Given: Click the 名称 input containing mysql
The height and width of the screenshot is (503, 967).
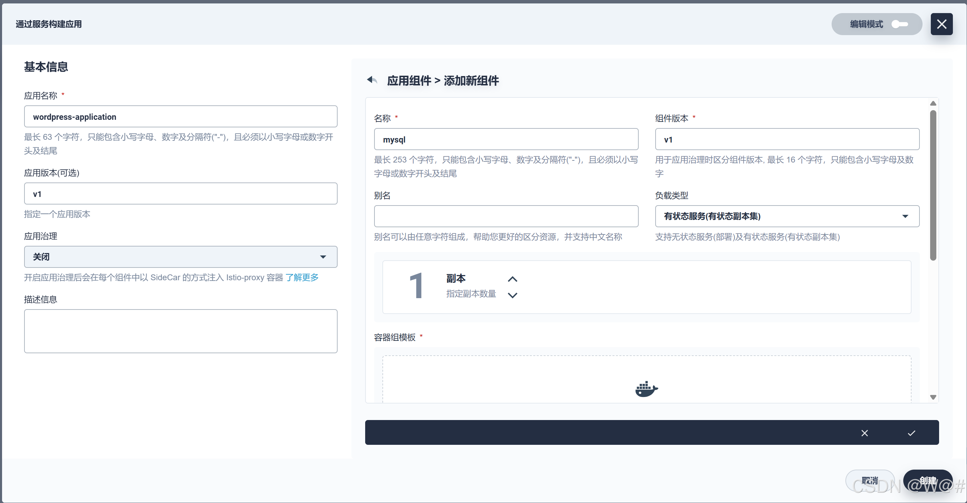Looking at the screenshot, I should (506, 139).
